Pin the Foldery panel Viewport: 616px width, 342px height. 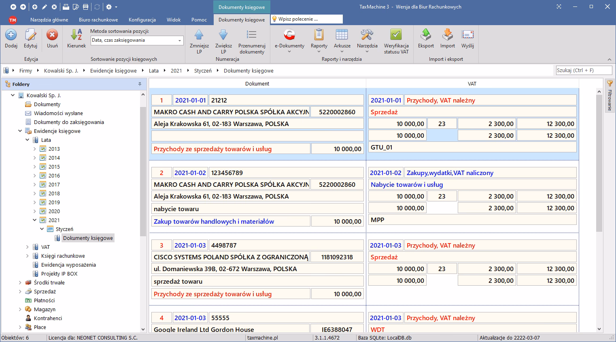point(140,84)
